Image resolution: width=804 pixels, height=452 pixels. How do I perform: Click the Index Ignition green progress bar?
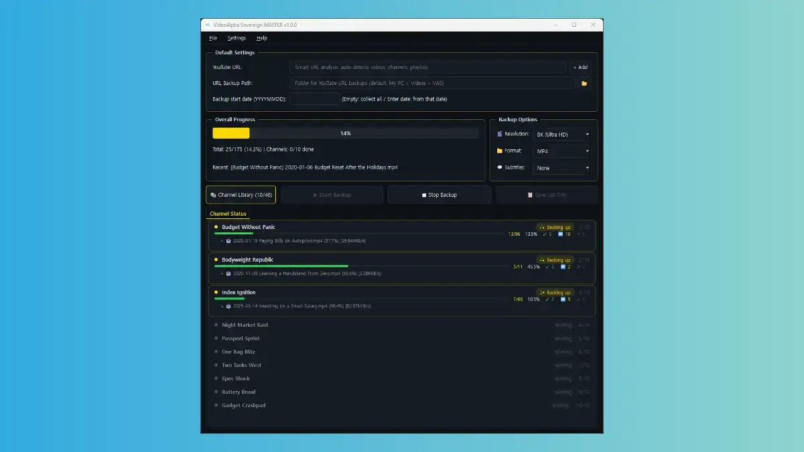[230, 299]
